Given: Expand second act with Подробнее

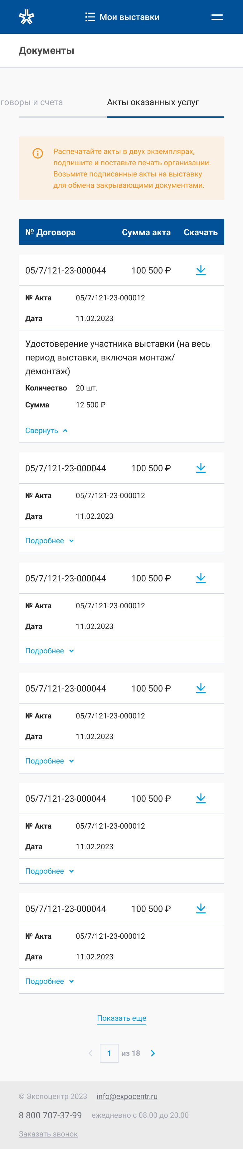Looking at the screenshot, I should (49, 541).
